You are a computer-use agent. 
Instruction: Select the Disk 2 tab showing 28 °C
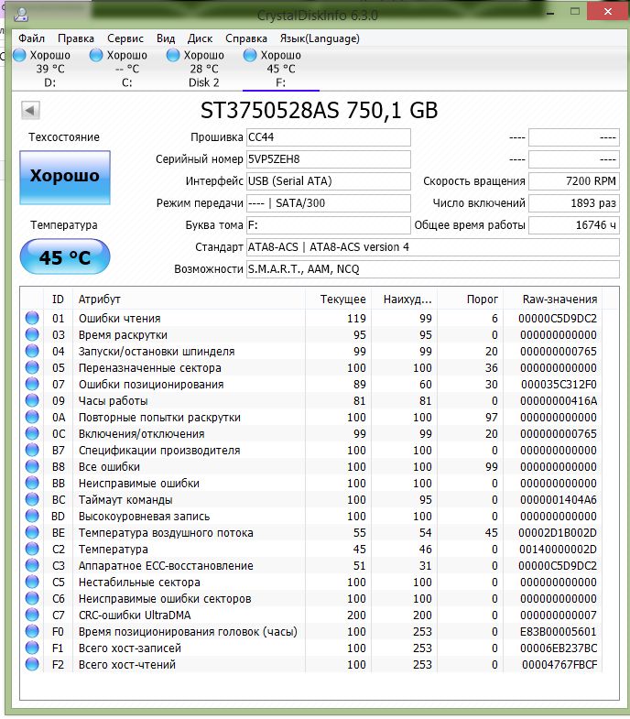(x=204, y=69)
